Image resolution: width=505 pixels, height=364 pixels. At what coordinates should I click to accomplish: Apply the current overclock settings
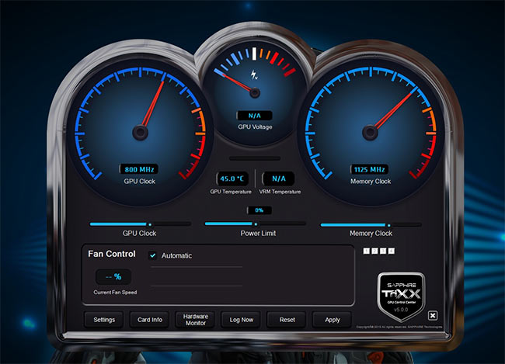[332, 320]
